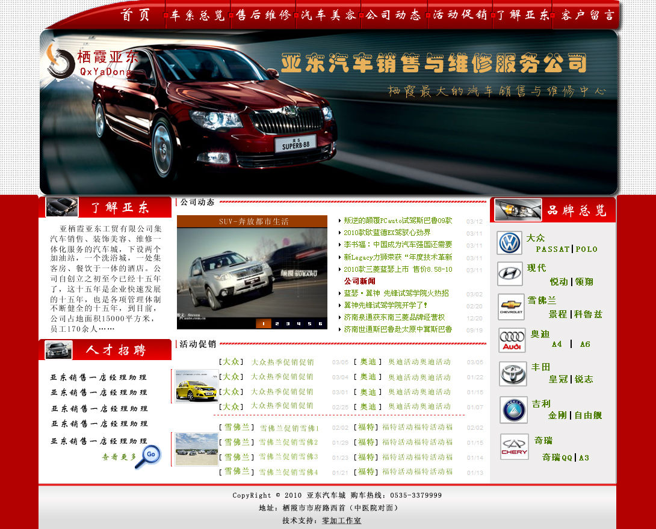
Task: Click the Toyota brand logo icon
Action: [513, 374]
